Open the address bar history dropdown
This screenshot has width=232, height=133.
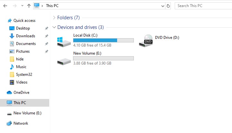162,6
